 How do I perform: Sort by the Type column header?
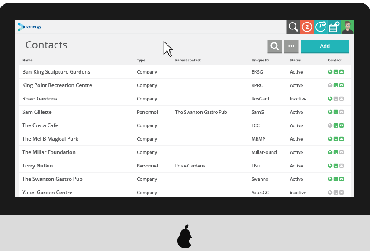pos(141,60)
